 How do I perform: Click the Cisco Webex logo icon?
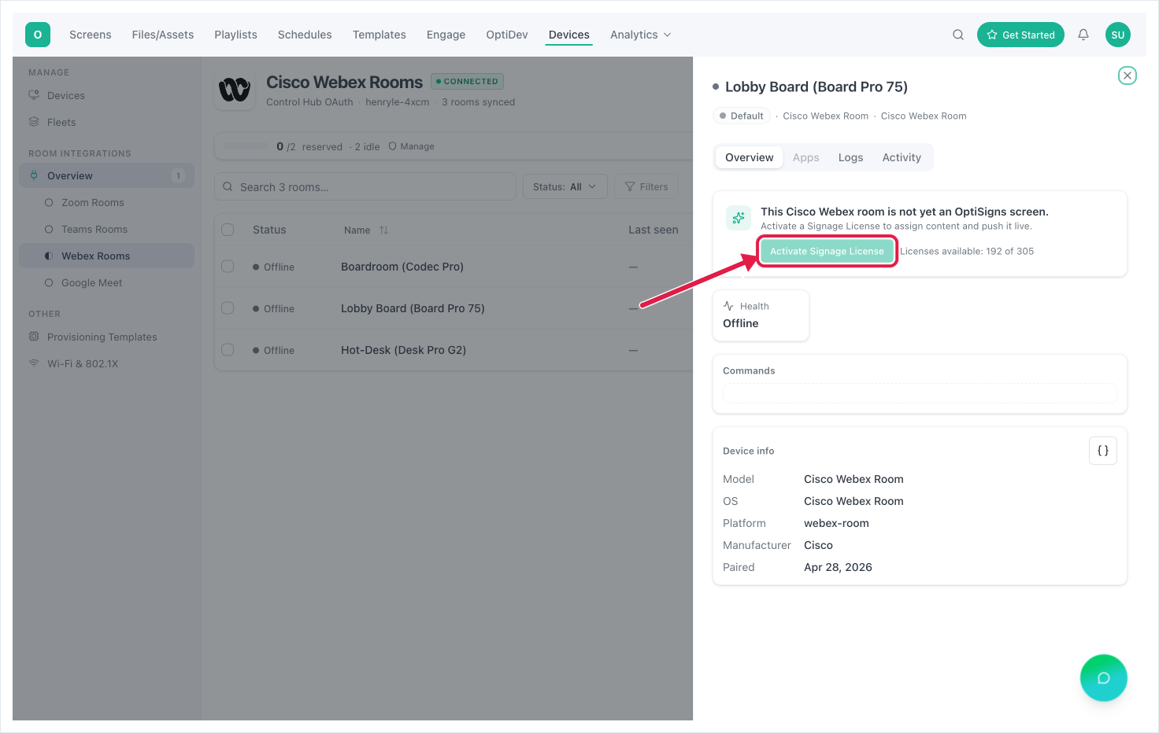(235, 90)
